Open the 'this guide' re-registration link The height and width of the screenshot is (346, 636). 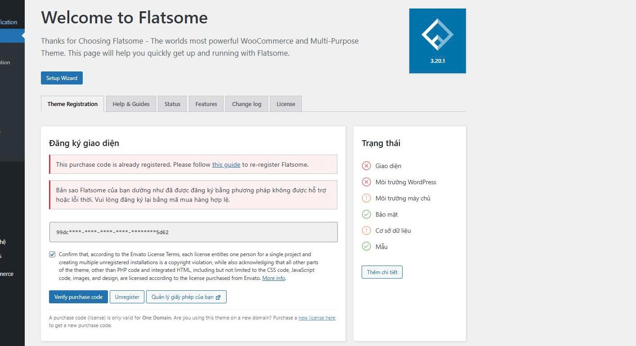tap(226, 164)
